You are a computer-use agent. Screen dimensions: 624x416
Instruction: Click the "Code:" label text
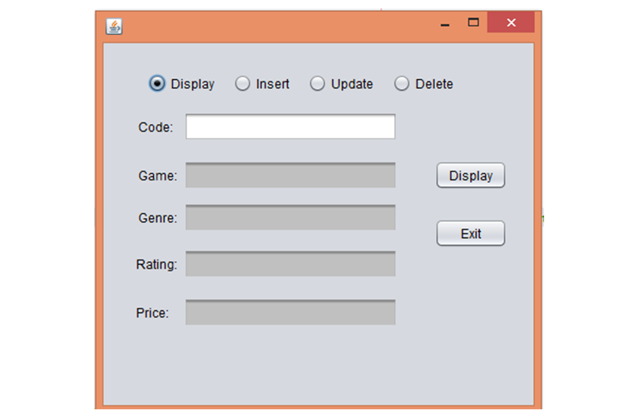(x=156, y=127)
